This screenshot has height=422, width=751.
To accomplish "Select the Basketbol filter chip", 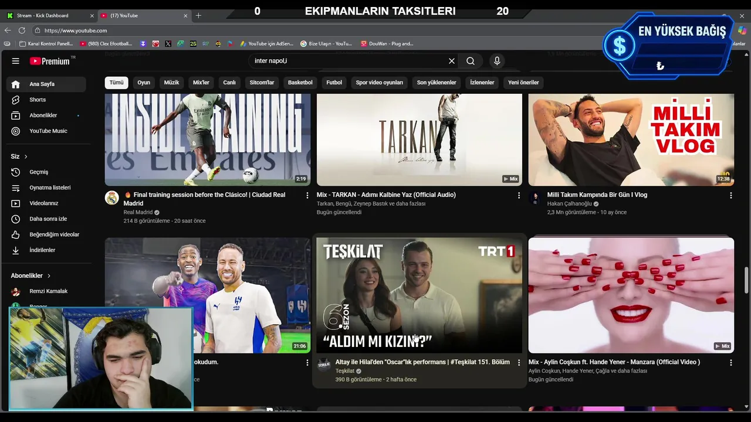I will click(300, 83).
